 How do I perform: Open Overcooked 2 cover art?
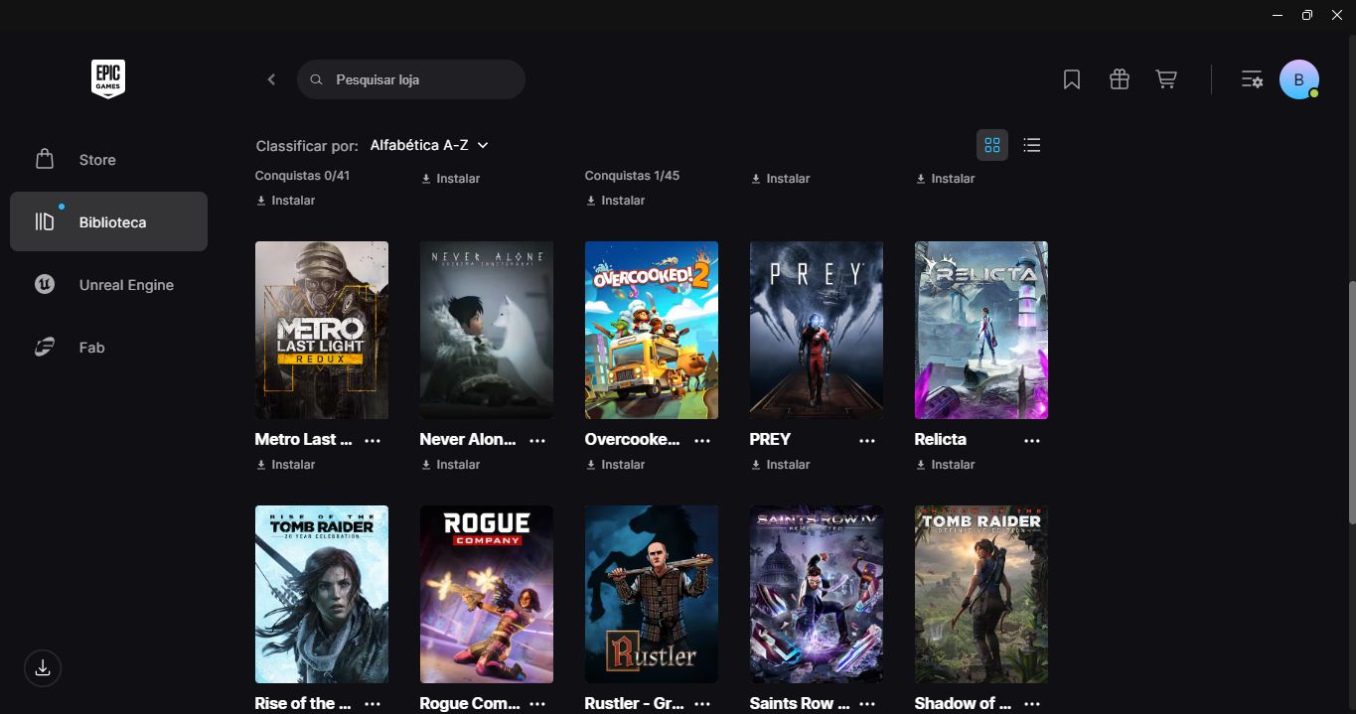(652, 330)
